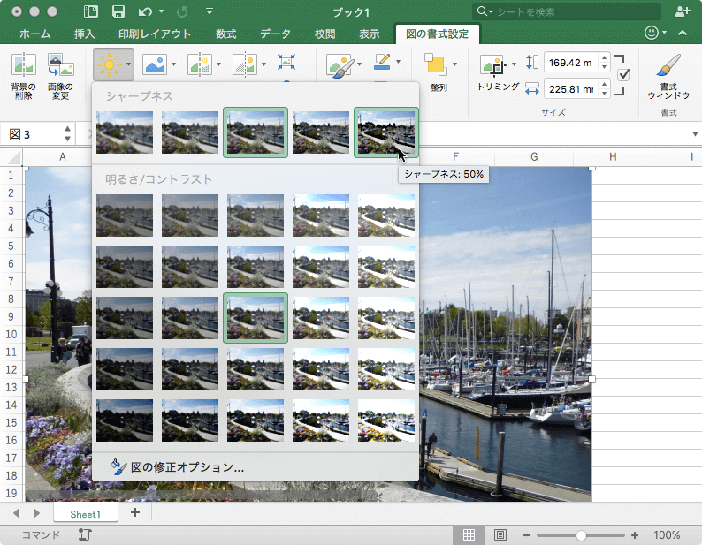Screen dimensions: 702x545
Task: Click the 背景の削除 (Remove Background) icon
Action: [23, 66]
